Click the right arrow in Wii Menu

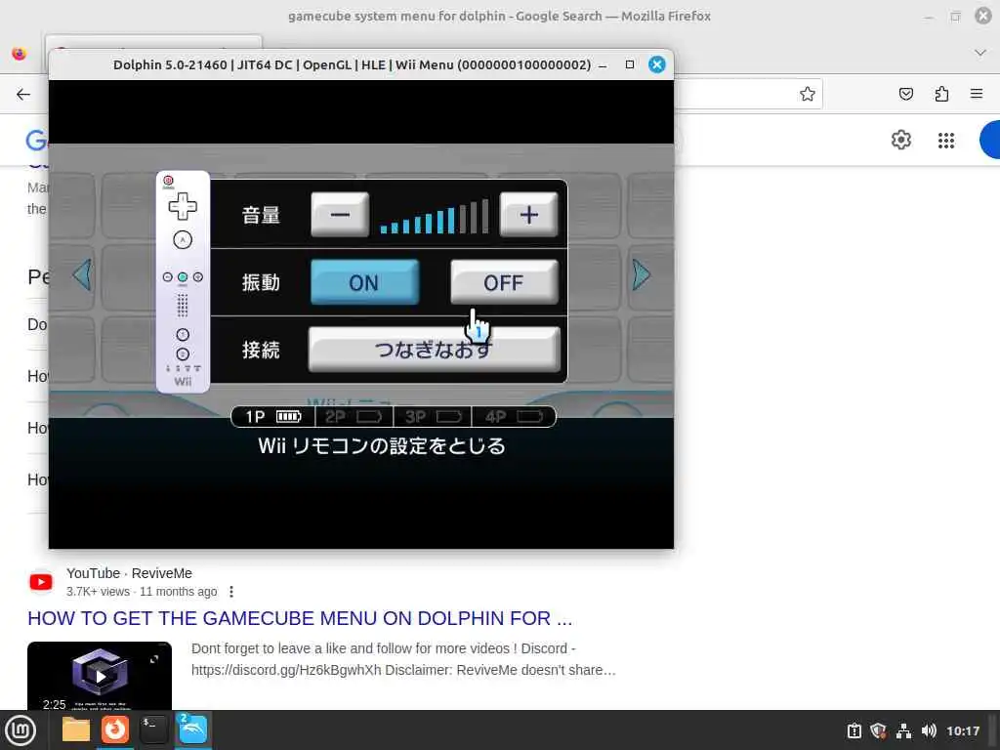point(641,274)
